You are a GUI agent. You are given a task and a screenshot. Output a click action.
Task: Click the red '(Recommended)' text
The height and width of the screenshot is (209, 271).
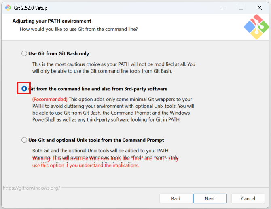click(50, 99)
